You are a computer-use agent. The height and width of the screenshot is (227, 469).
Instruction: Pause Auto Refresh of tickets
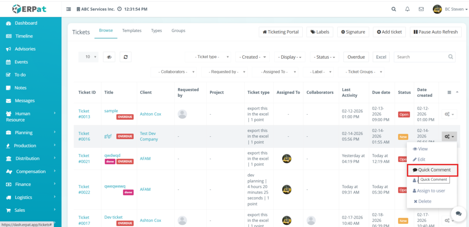click(x=435, y=32)
